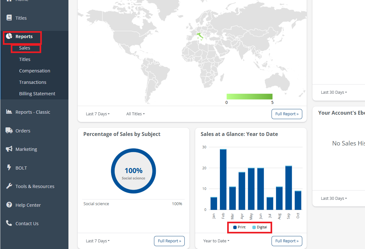Click the BOLT lightning icon

point(9,167)
